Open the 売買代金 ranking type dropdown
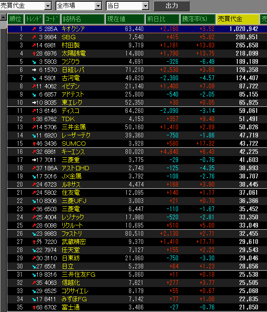Screen dimensions: 267x312 48,6
